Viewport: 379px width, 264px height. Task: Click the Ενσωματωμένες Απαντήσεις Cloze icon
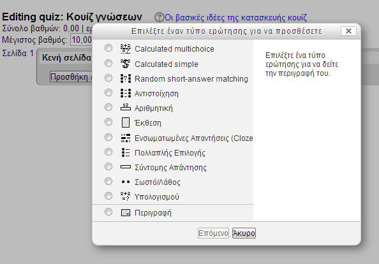coord(126,138)
